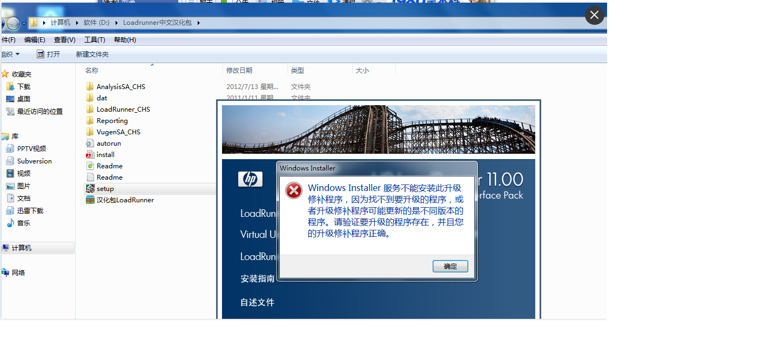Select 收藏夹 header in the sidebar
774x362 pixels.
click(22, 74)
